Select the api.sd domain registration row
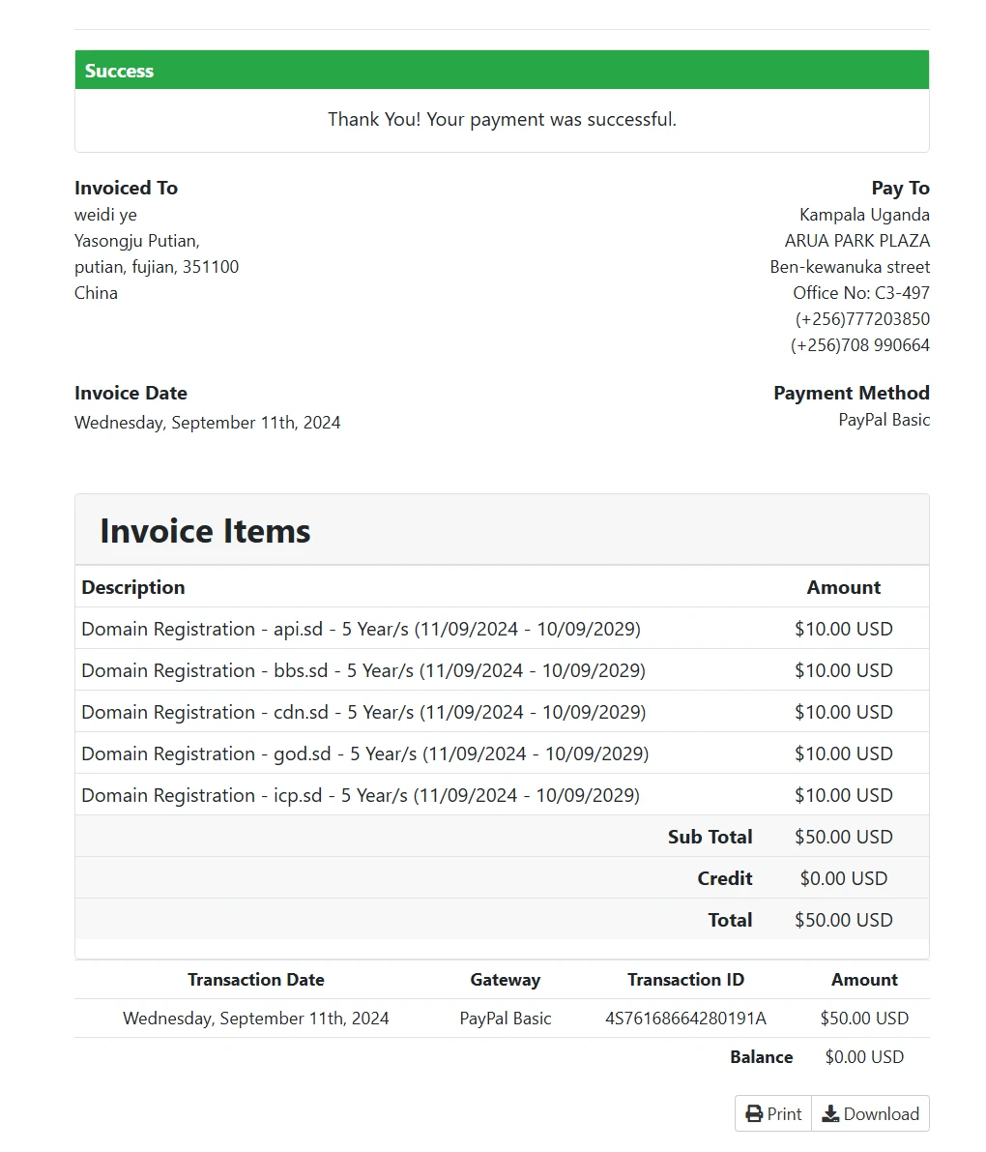986x1152 pixels. pyautogui.click(x=361, y=629)
